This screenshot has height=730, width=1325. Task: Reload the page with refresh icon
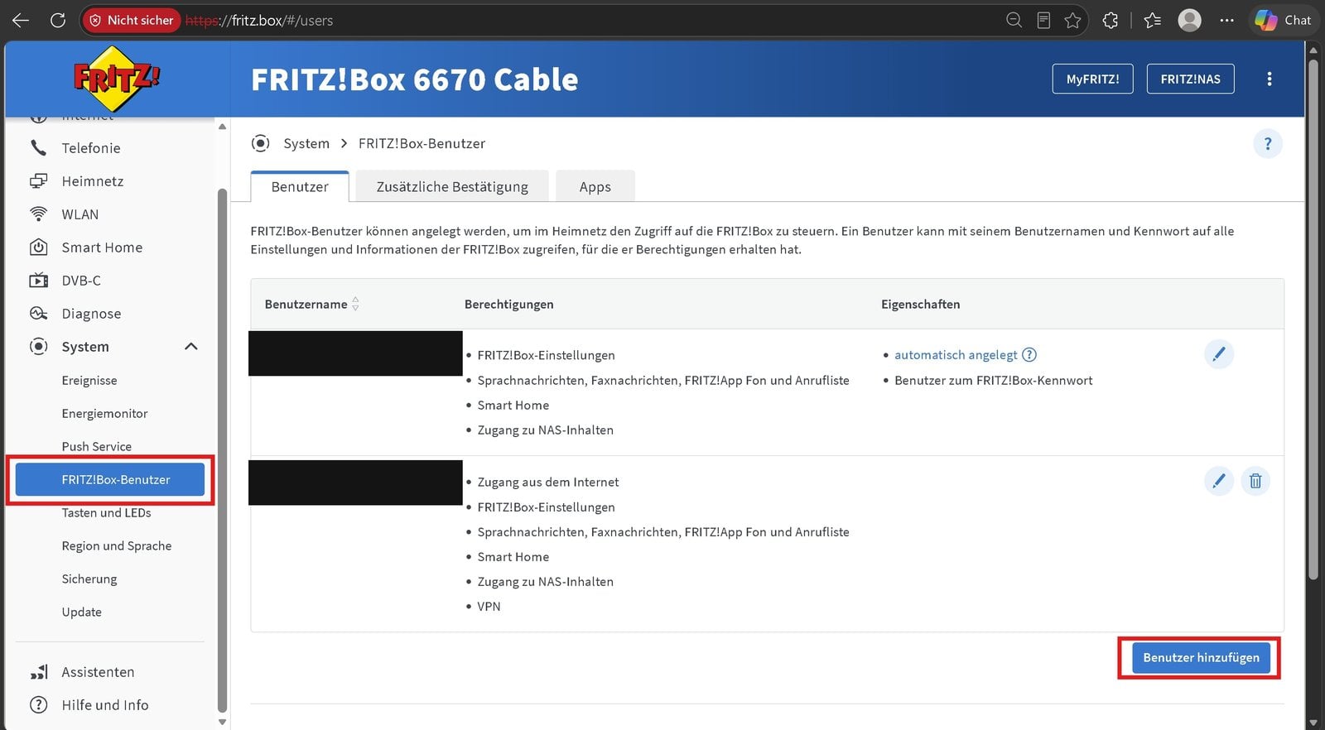pyautogui.click(x=57, y=20)
